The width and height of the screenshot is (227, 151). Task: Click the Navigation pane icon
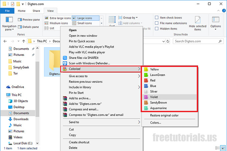9,20
